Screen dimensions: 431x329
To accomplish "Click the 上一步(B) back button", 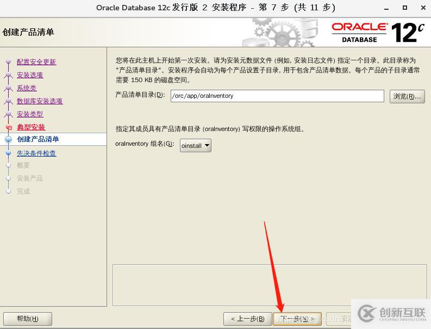I will [x=247, y=319].
